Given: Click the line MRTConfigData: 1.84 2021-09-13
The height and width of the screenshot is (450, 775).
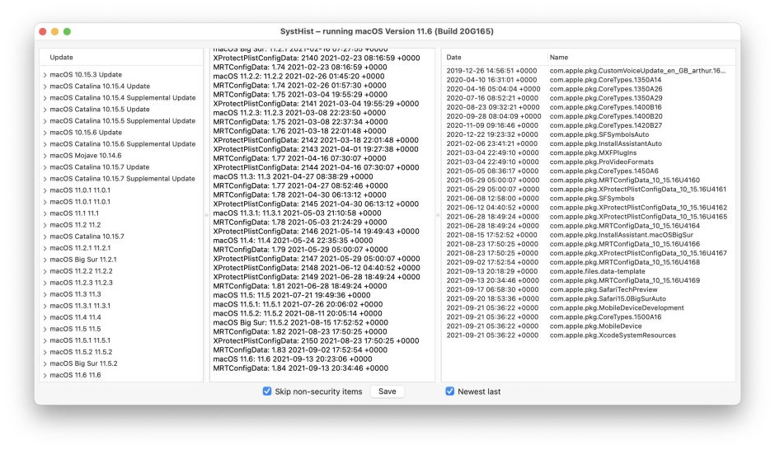Looking at the screenshot, I should pyautogui.click(x=300, y=368).
